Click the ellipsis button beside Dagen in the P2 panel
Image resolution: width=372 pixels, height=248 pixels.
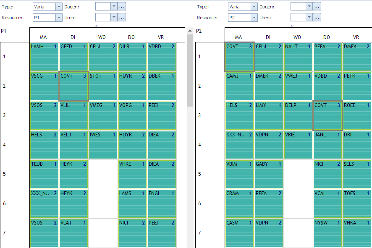coord(317,7)
